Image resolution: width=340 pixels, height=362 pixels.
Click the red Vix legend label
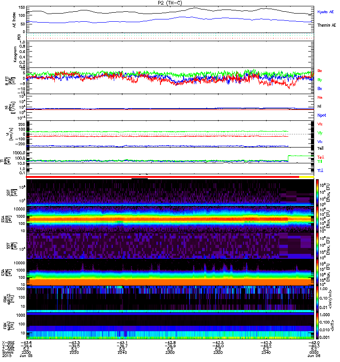point(320,124)
